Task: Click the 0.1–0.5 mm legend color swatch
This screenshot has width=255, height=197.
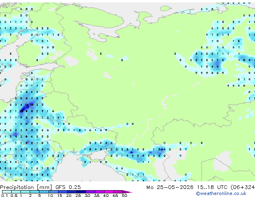Action: [7, 192]
